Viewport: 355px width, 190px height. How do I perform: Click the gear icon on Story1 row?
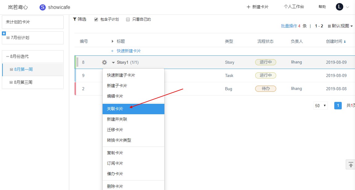click(x=104, y=63)
